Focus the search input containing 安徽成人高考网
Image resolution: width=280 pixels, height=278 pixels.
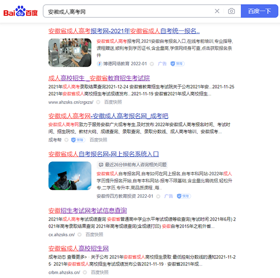click(x=129, y=11)
